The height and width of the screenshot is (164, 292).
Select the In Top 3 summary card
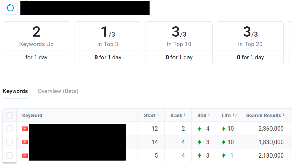[108, 43]
